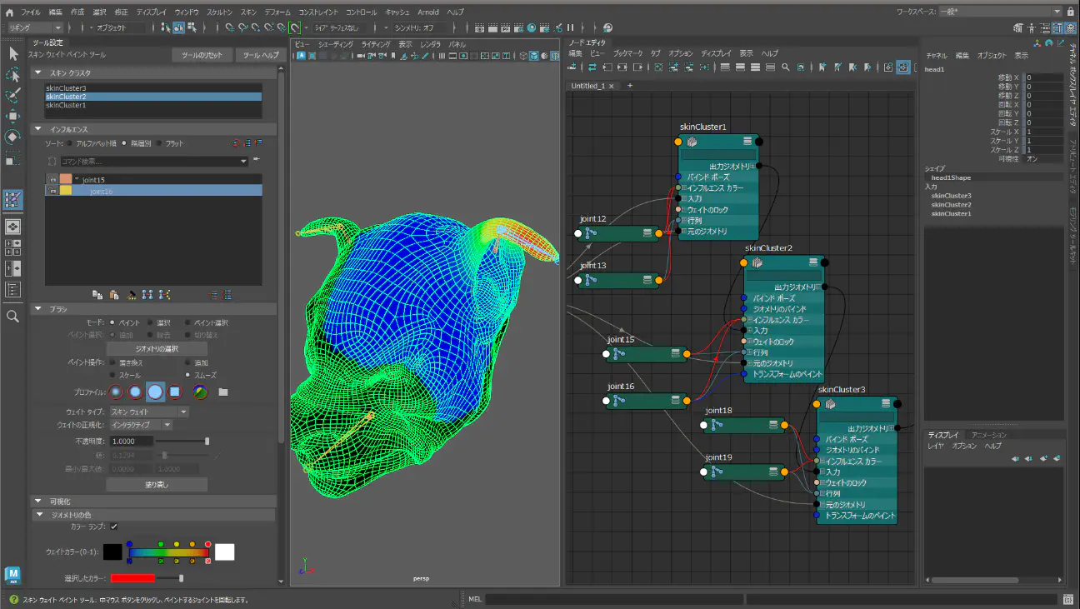
Task: Select skinCluster3 in skin cluster list
Action: pyautogui.click(x=153, y=87)
